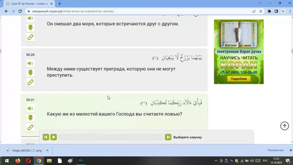Reload the current page
Viewport: 293px width, 165px height.
click(x=20, y=11)
